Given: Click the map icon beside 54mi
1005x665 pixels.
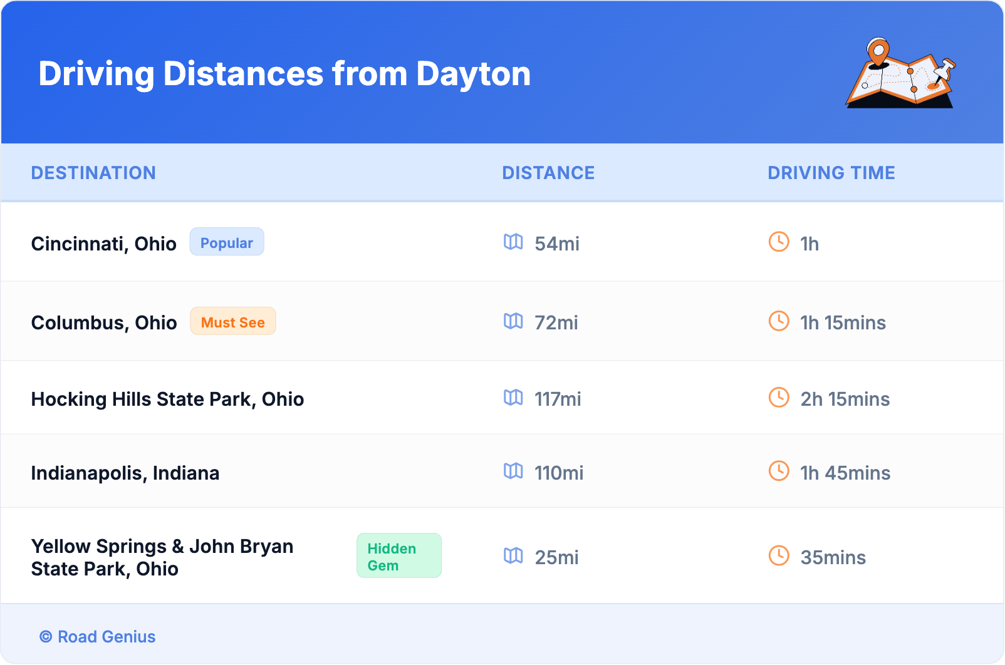Looking at the screenshot, I should 513,242.
